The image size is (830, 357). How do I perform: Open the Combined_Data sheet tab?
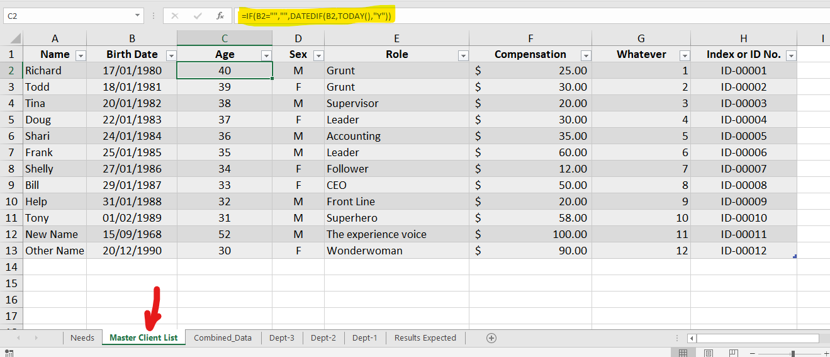[223, 338]
